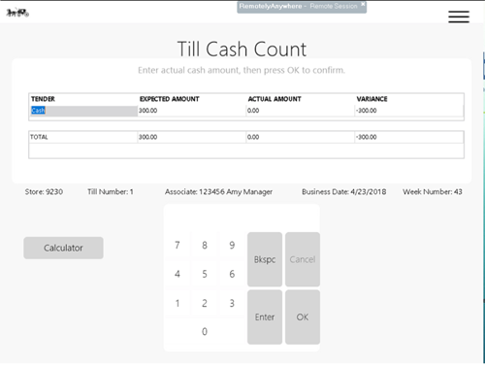Click the VARIANCE column header
This screenshot has height=366, width=485.
pyautogui.click(x=372, y=99)
